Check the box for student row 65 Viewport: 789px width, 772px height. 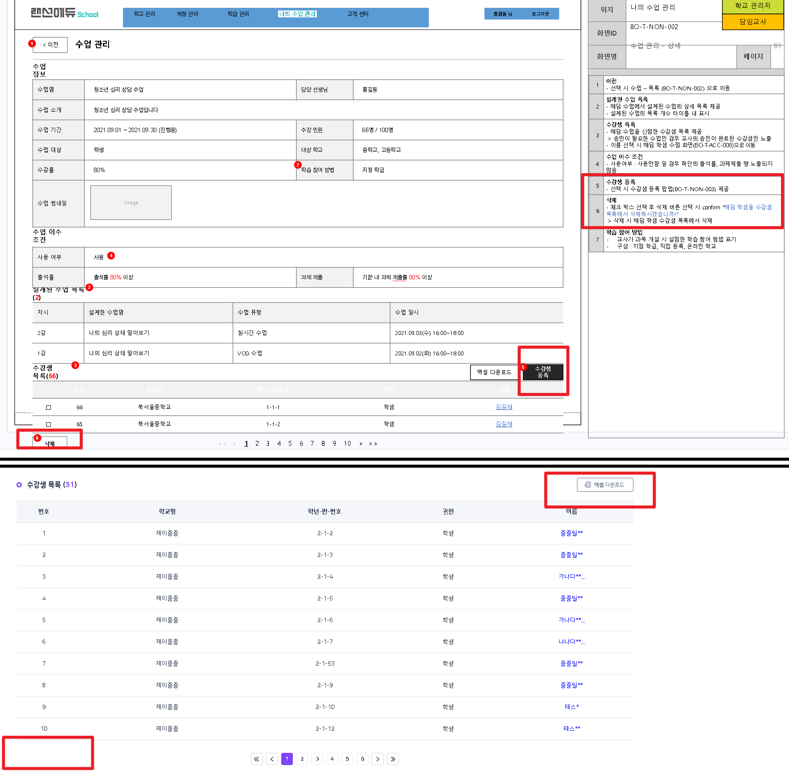[x=49, y=424]
